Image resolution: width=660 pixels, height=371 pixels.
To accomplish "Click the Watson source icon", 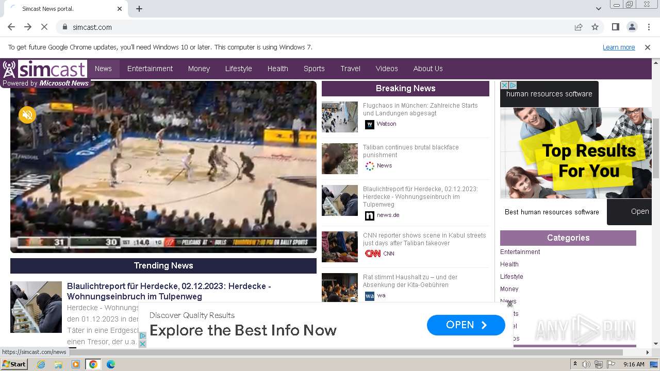I will point(369,124).
